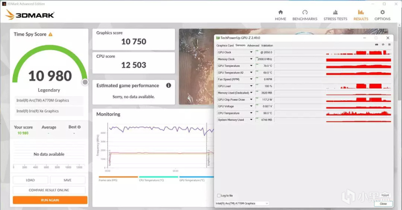Viewport: 402px width, 210px height.
Task: Click the 117.2 W power draw reading
Action: pyautogui.click(x=267, y=99)
